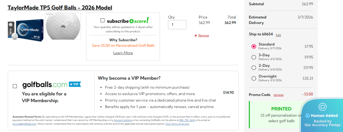Check the VIP Membership checkbox
343x132 pixels.
[15, 86]
